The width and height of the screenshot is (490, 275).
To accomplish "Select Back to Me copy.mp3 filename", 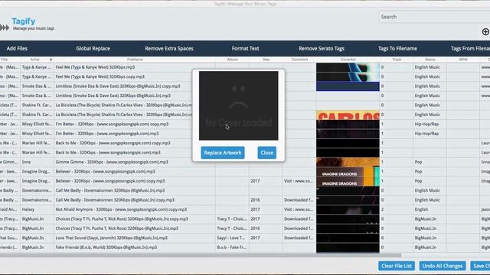I will 113,143.
